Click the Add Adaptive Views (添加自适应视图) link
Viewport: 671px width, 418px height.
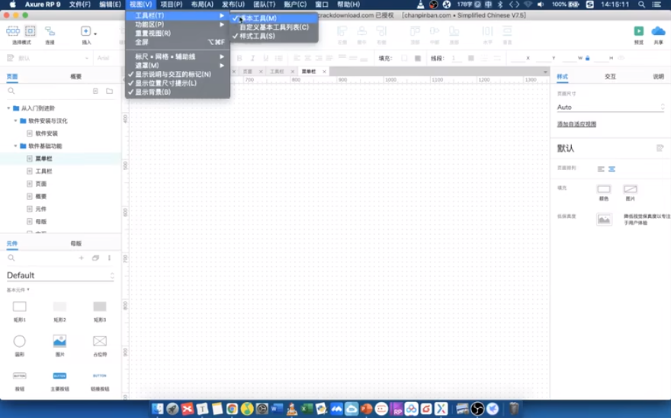(576, 124)
